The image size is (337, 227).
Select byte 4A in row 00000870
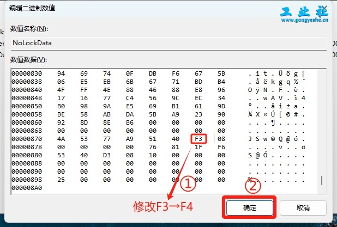tap(61, 139)
